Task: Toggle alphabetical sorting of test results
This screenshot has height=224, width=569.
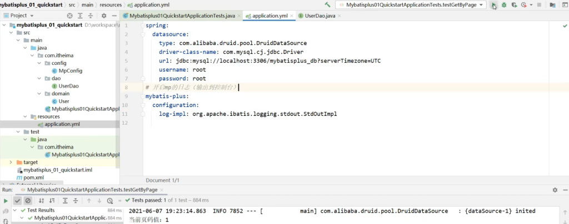Action: pos(40,201)
